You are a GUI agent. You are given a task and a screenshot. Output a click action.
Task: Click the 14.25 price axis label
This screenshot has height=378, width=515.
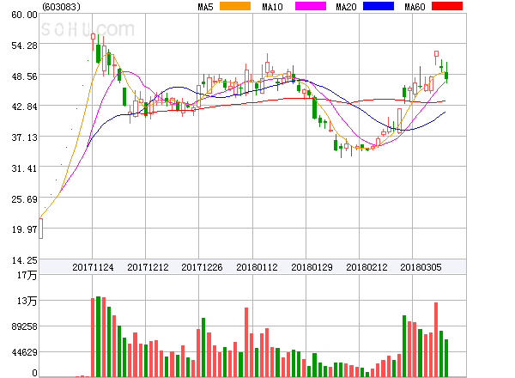click(24, 260)
